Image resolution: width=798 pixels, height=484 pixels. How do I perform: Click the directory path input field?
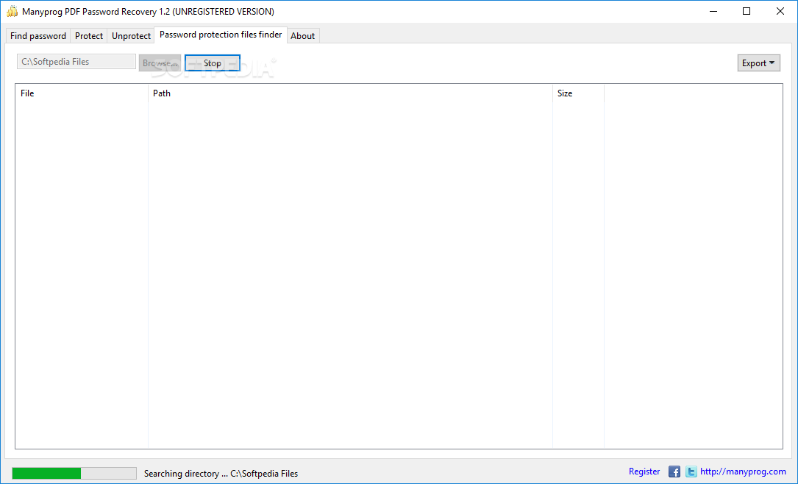76,62
